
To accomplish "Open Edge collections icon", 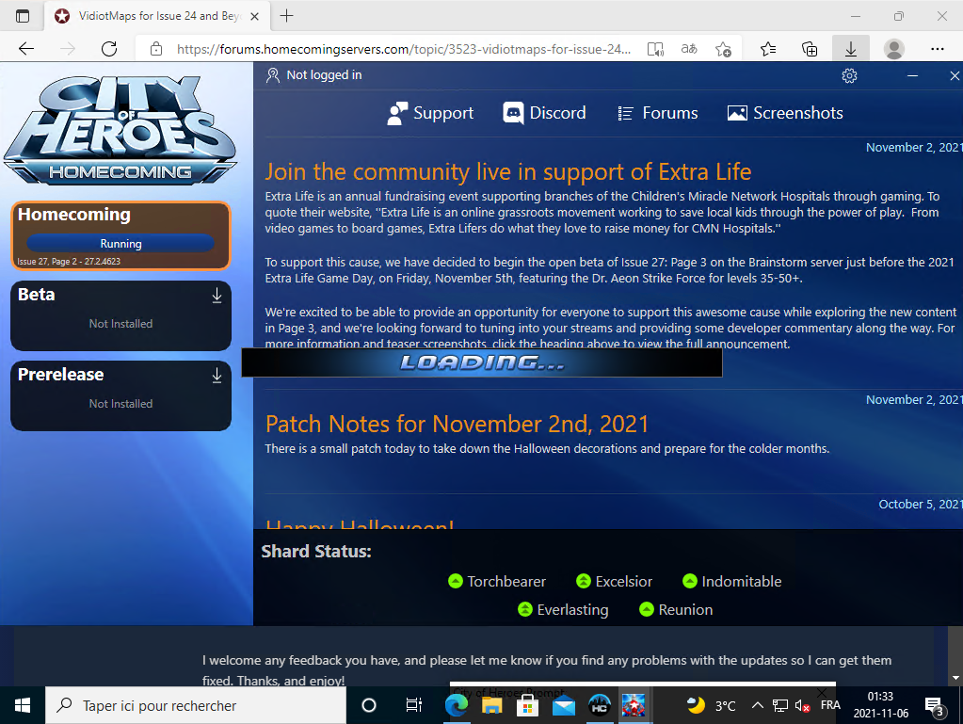I will pos(810,49).
